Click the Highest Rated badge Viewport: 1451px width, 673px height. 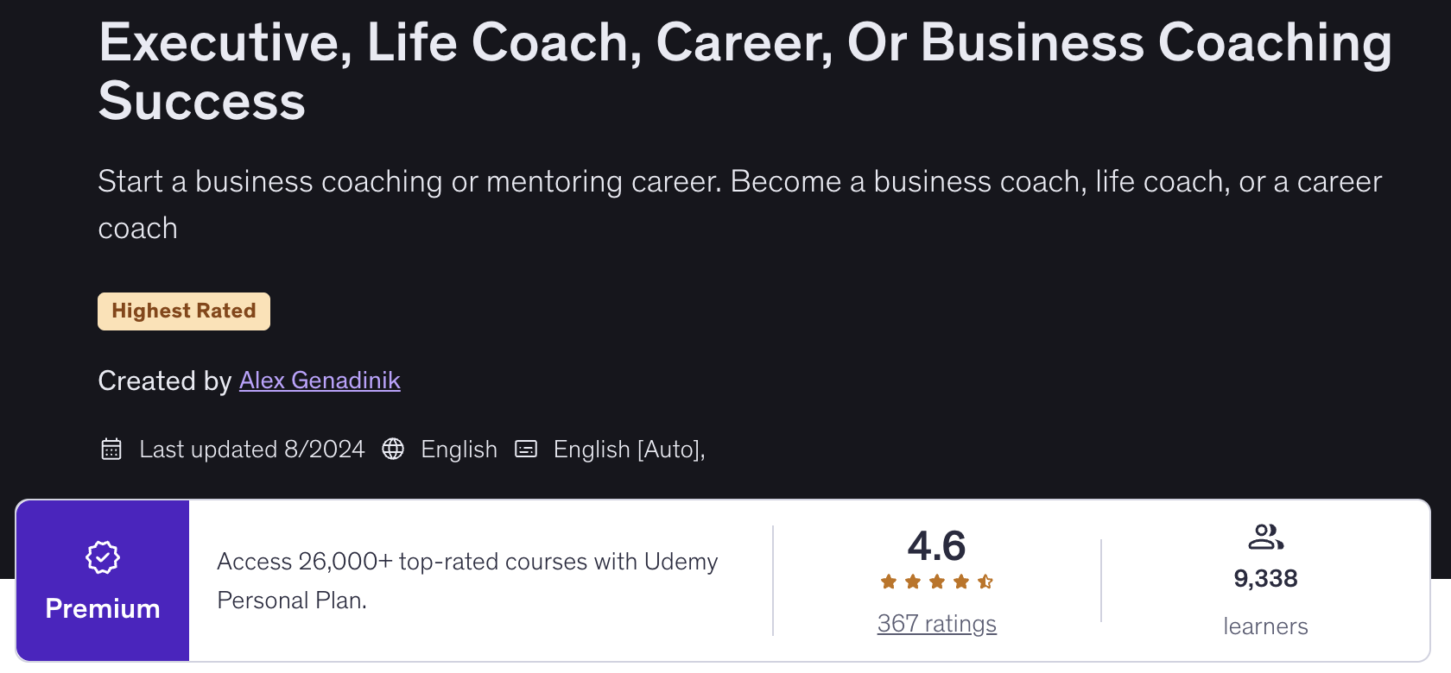tap(184, 311)
